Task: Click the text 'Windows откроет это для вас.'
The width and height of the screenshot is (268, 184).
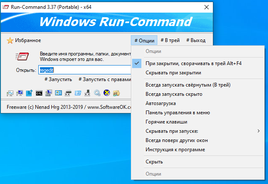Action: click(x=72, y=59)
